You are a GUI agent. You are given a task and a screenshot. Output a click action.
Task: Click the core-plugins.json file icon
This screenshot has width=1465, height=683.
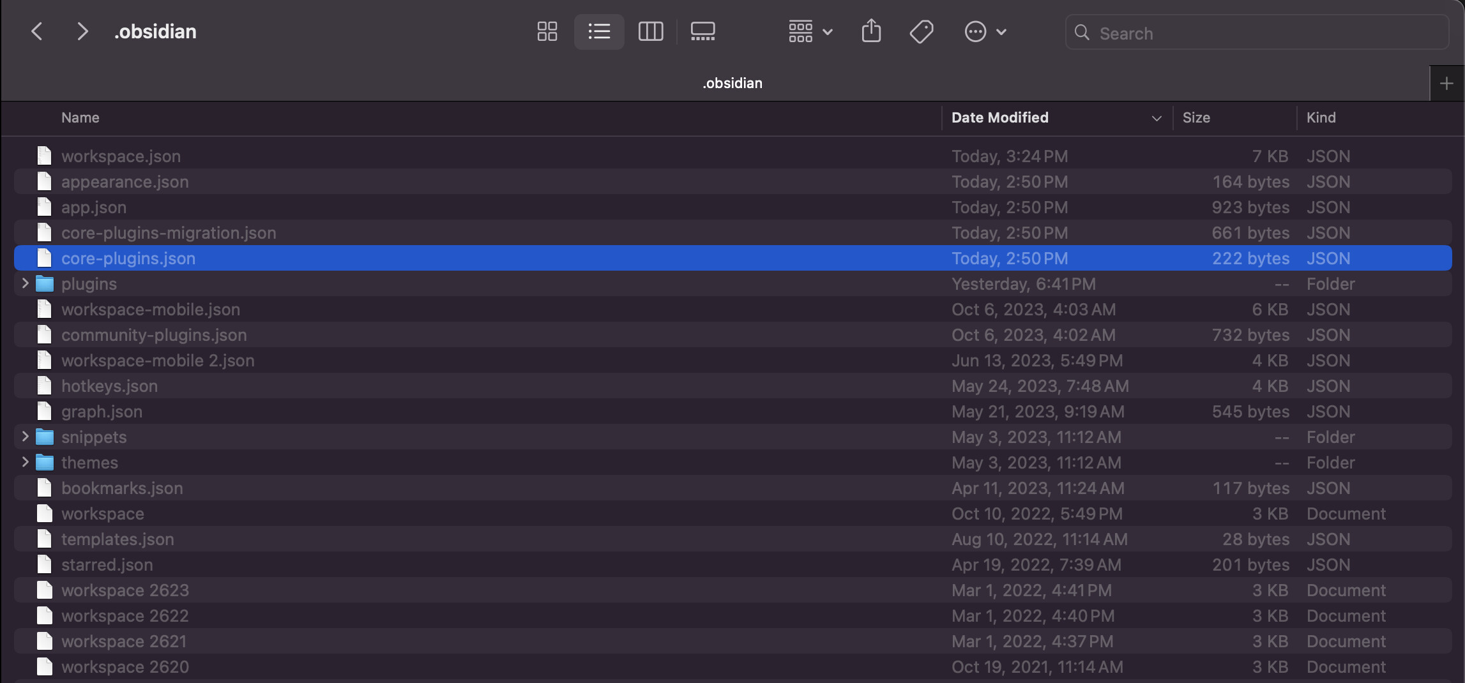(x=44, y=258)
